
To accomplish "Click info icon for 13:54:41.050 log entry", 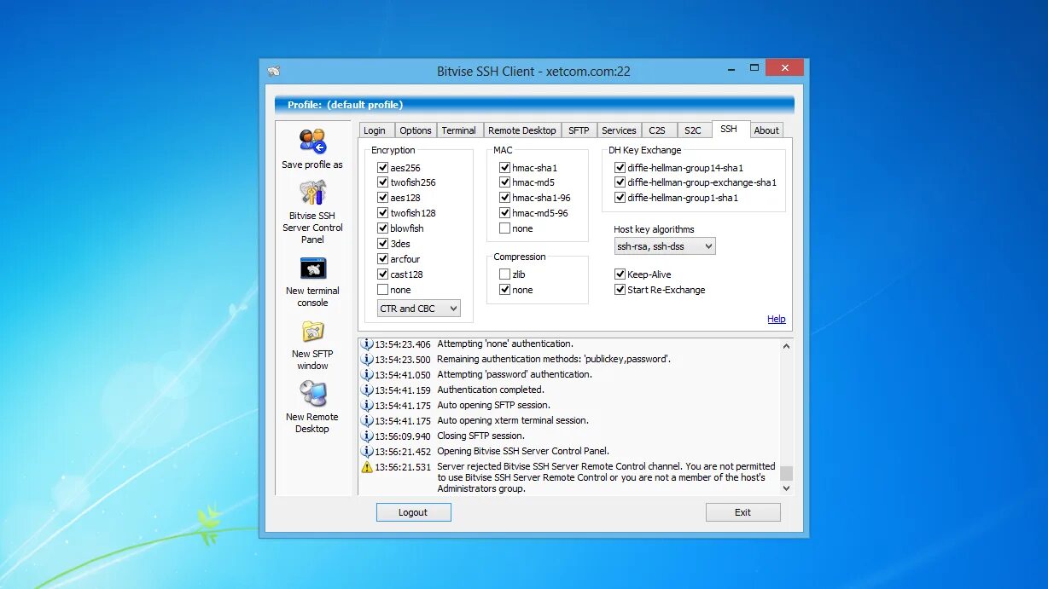I will click(x=367, y=375).
